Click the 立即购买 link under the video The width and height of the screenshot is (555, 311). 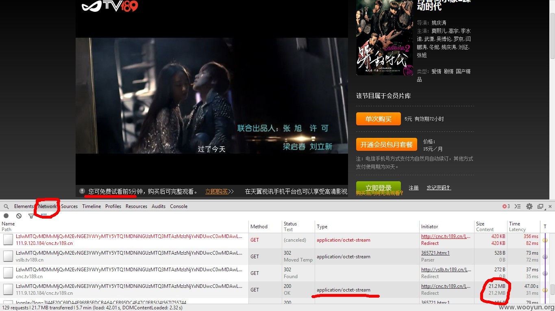pyautogui.click(x=217, y=191)
